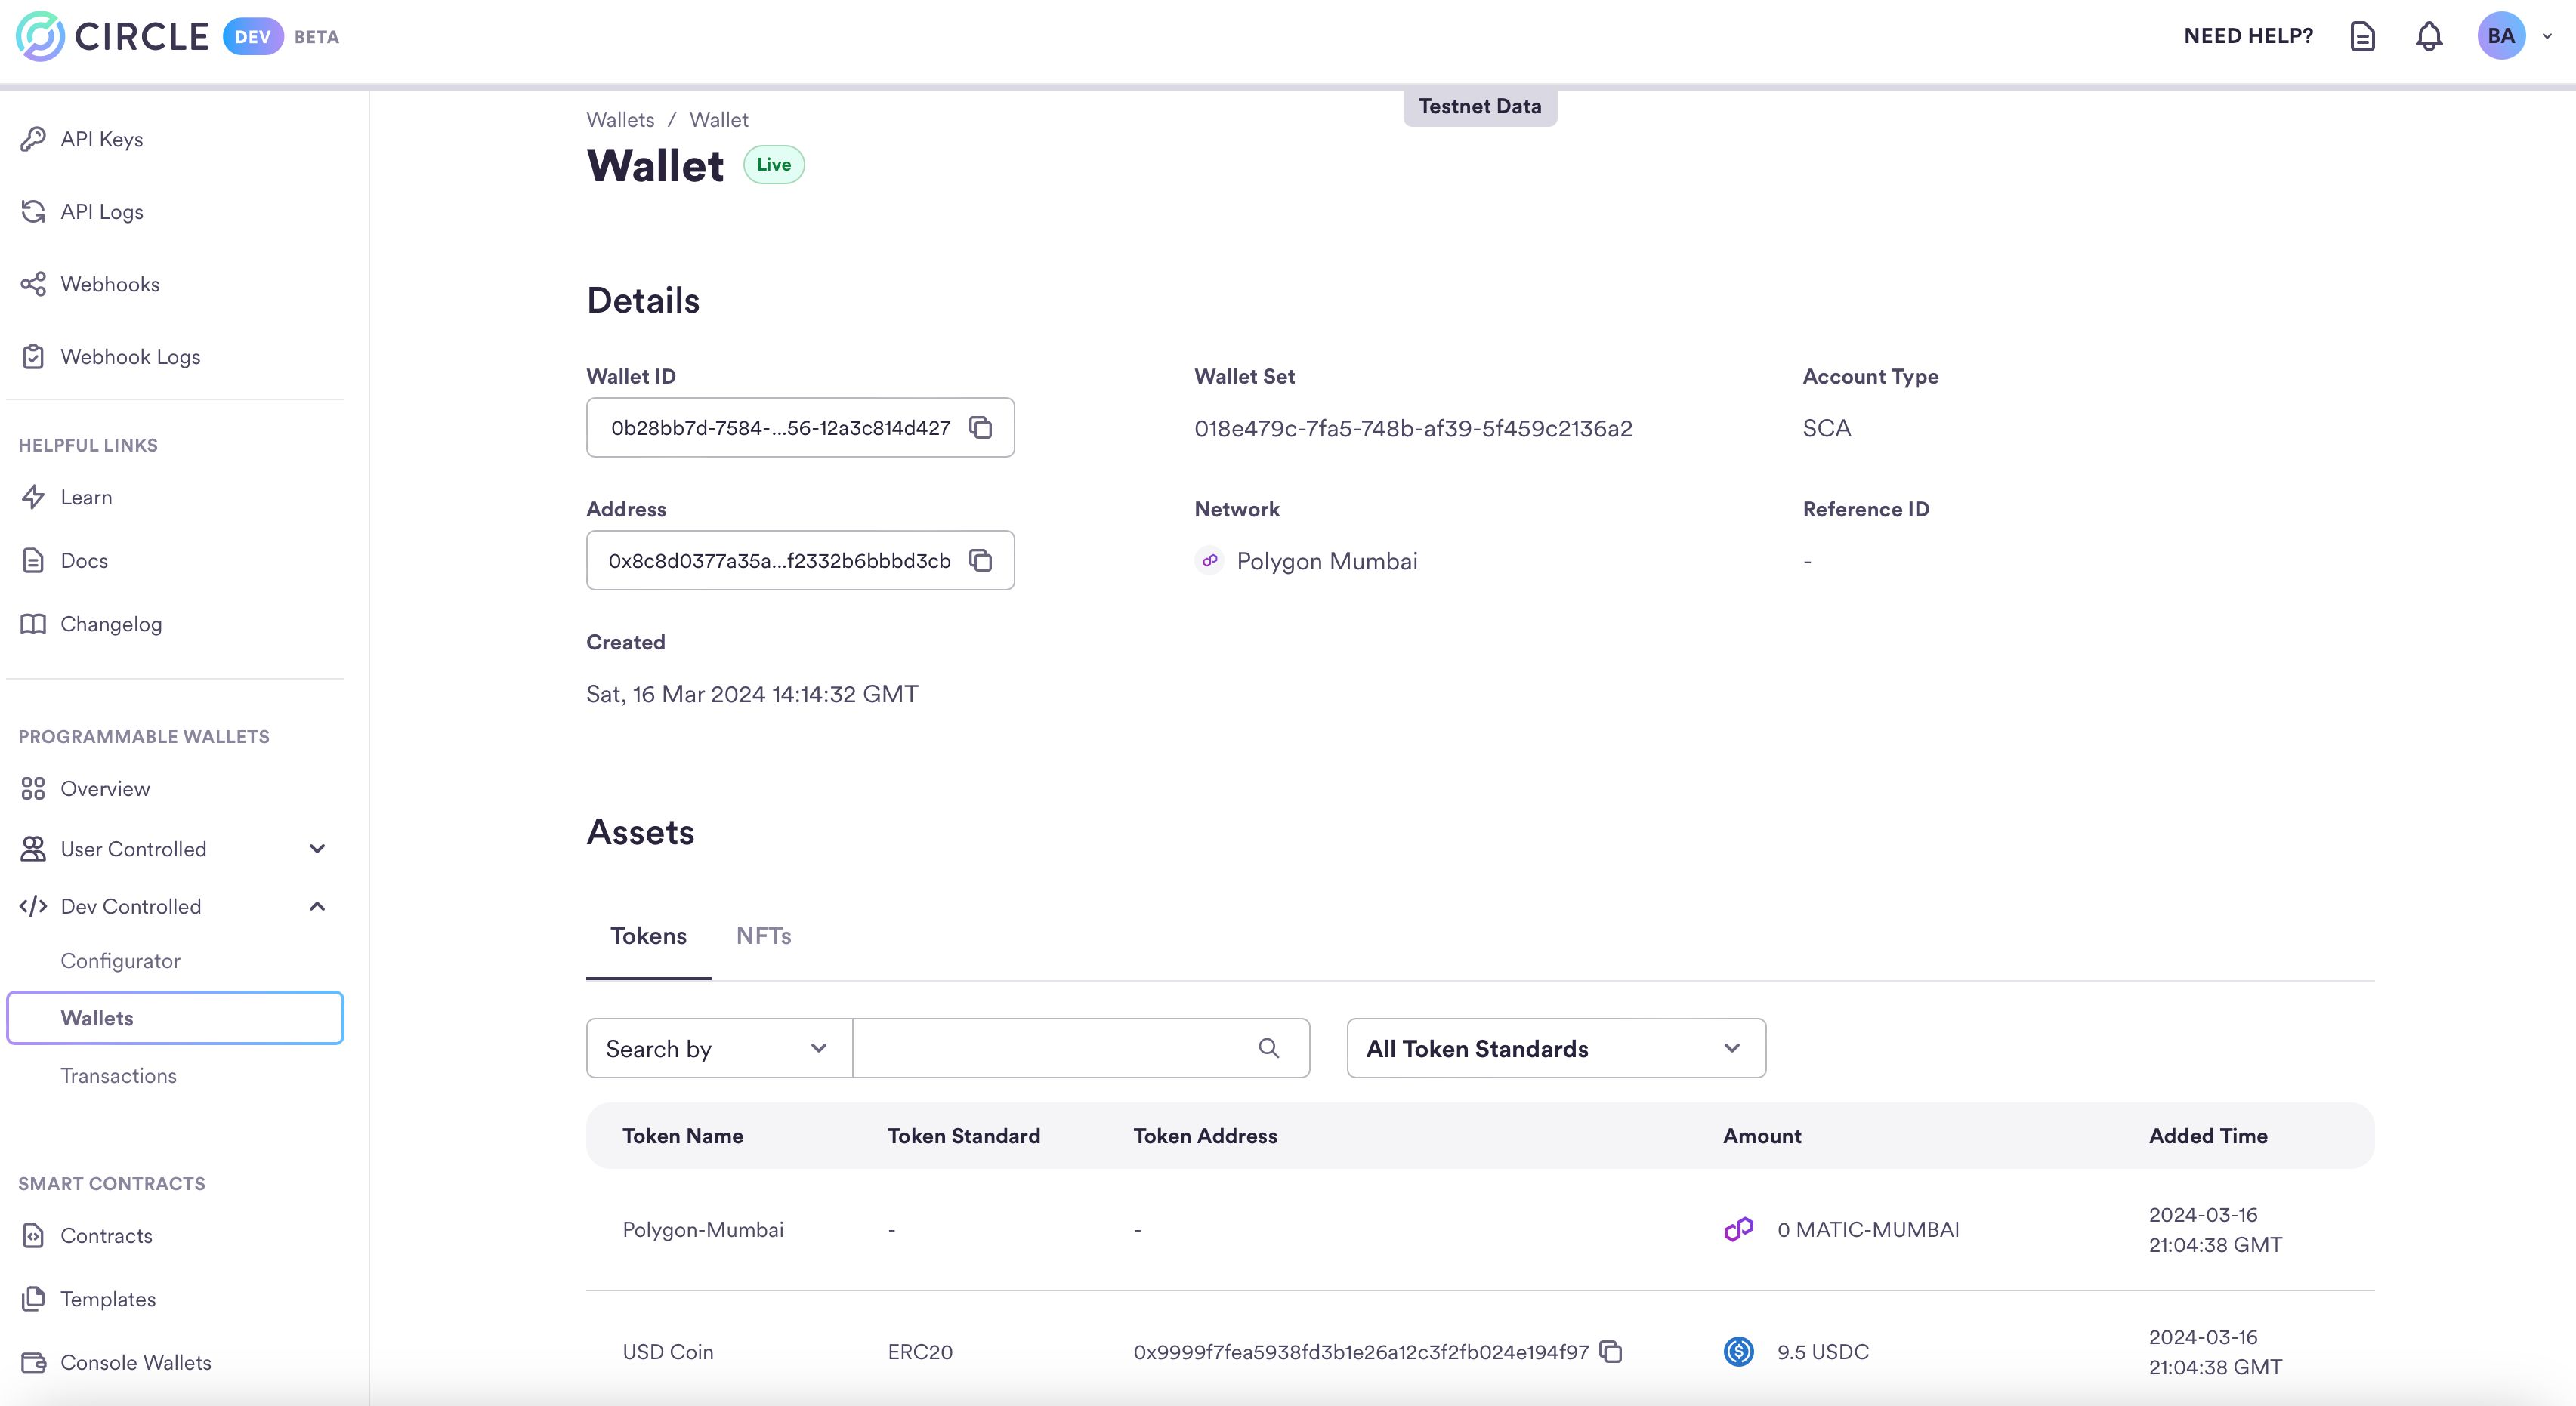Click the Contracts document icon
2576x1406 pixels.
[33, 1235]
